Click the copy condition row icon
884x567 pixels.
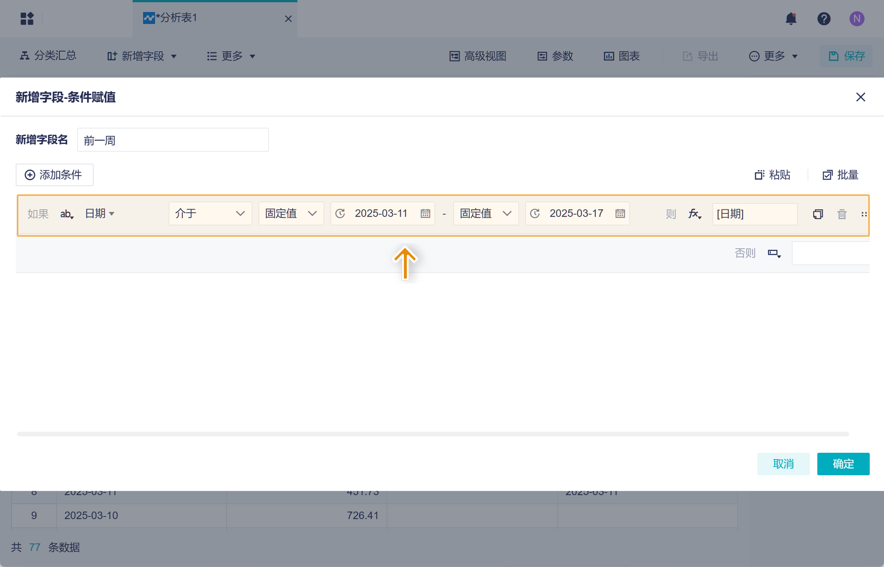tap(818, 214)
